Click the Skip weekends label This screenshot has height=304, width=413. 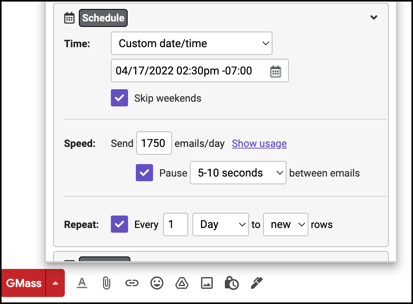pos(168,98)
